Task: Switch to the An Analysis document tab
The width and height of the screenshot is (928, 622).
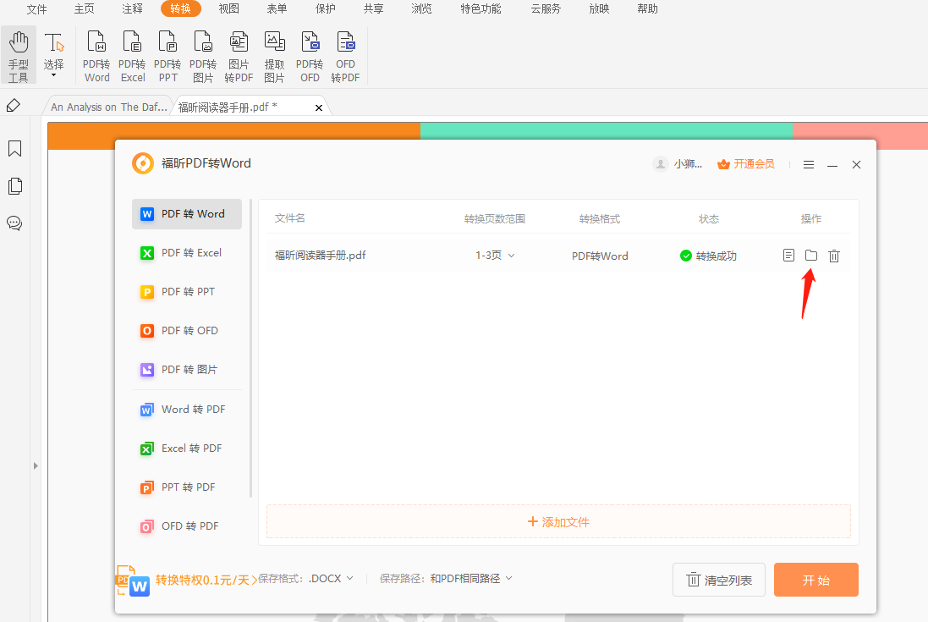Action: (107, 106)
